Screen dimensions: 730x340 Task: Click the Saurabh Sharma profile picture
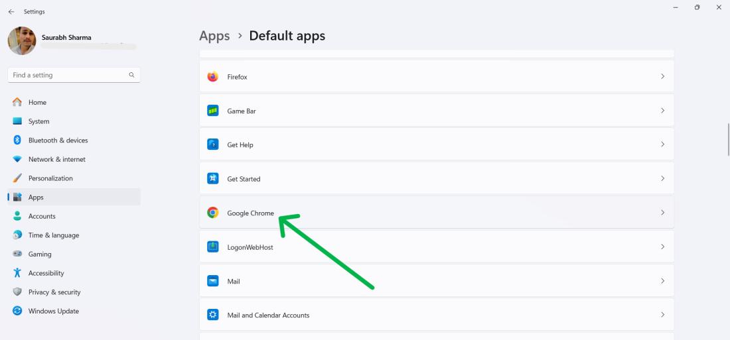pos(22,41)
